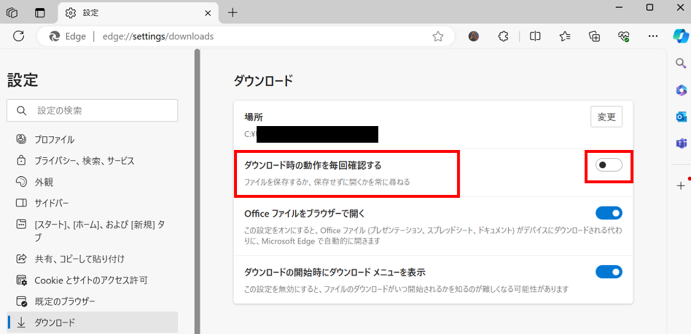This screenshot has width=691, height=334.
Task: Open the workspaces icon in title bar
Action: [12, 13]
